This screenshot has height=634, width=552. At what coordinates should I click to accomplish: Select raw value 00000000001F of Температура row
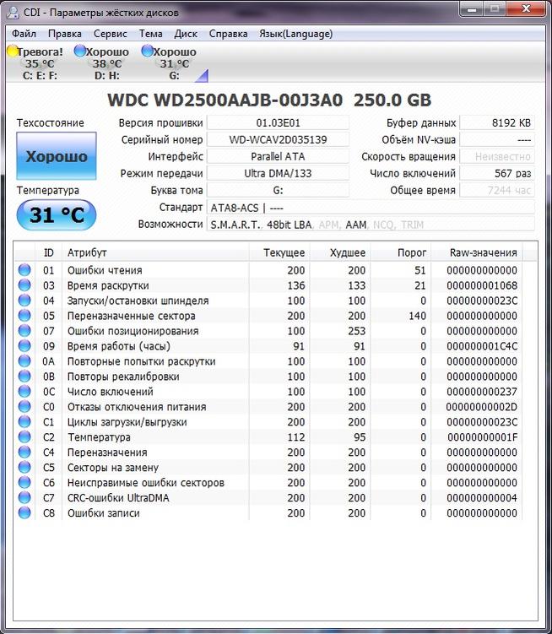coord(483,437)
